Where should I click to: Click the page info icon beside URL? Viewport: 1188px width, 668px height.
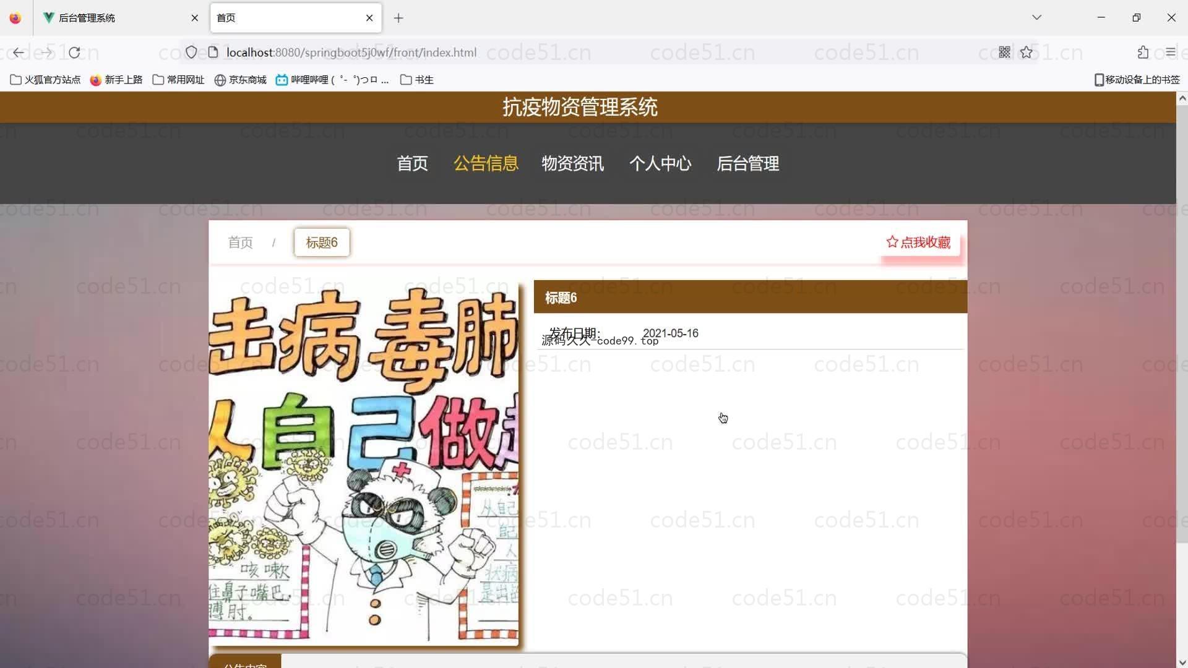pyautogui.click(x=213, y=53)
